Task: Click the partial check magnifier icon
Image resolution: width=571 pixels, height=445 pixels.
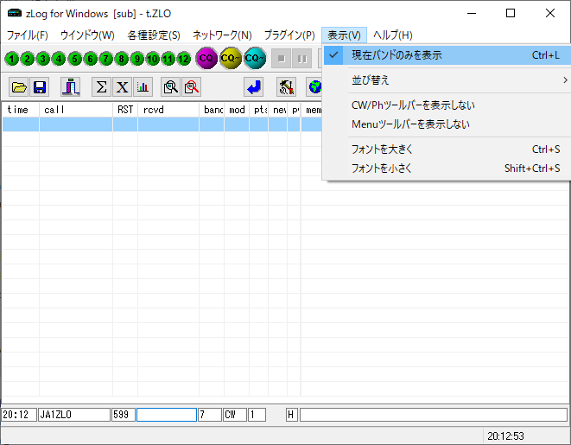Action: tap(170, 87)
